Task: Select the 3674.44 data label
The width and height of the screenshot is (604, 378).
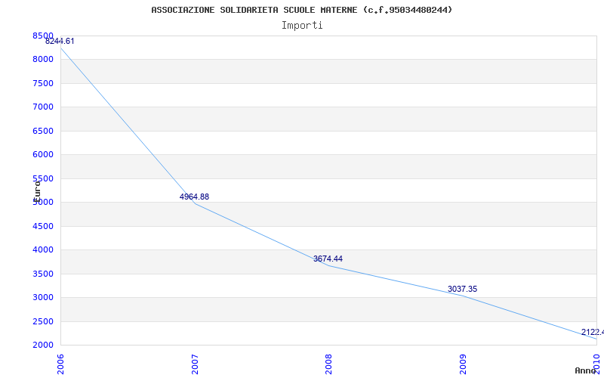Action: click(328, 259)
